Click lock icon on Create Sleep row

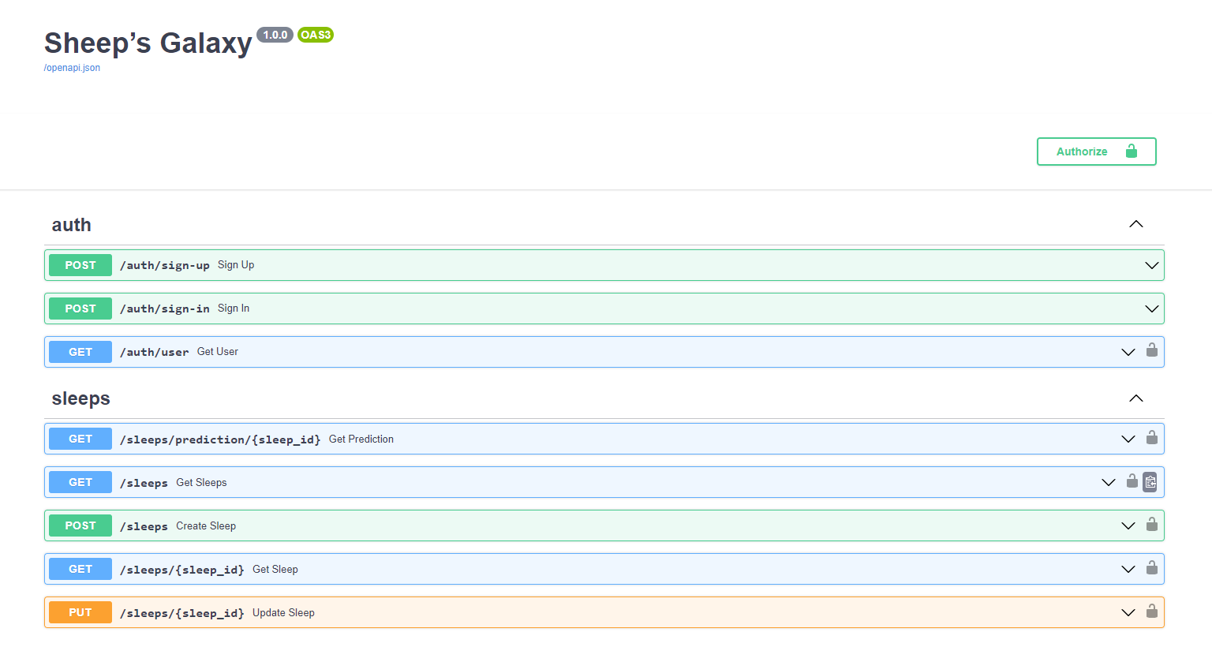tap(1151, 524)
